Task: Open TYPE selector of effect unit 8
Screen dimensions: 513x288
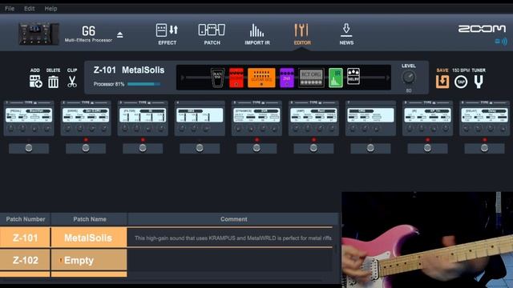Action: coord(430,102)
